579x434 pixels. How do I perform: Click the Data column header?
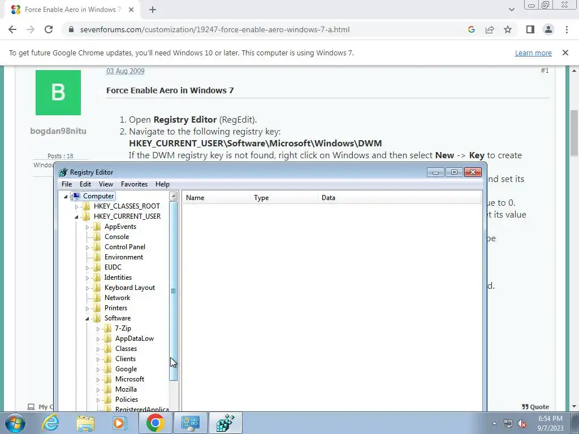coord(400,198)
